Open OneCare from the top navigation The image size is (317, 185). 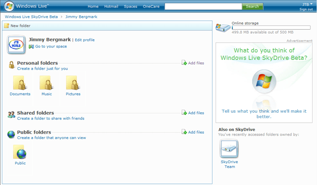click(151, 6)
